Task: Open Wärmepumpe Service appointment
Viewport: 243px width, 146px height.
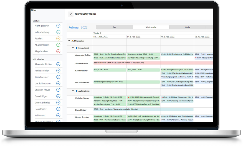Action: 143,101
